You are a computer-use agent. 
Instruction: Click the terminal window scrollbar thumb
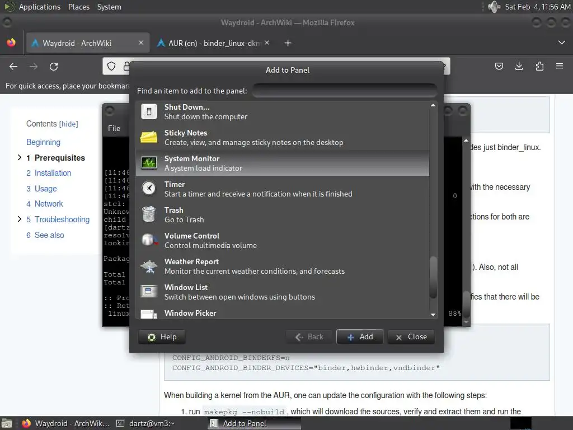[x=466, y=304]
